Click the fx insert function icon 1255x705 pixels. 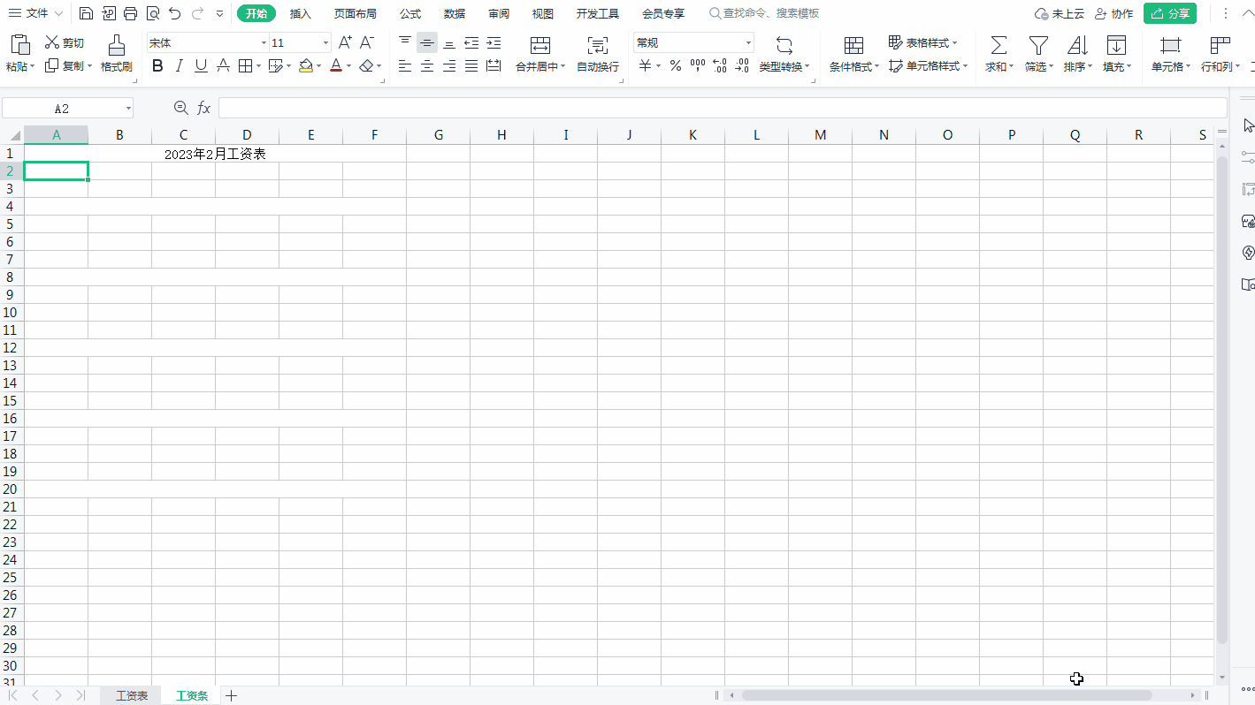(x=203, y=108)
